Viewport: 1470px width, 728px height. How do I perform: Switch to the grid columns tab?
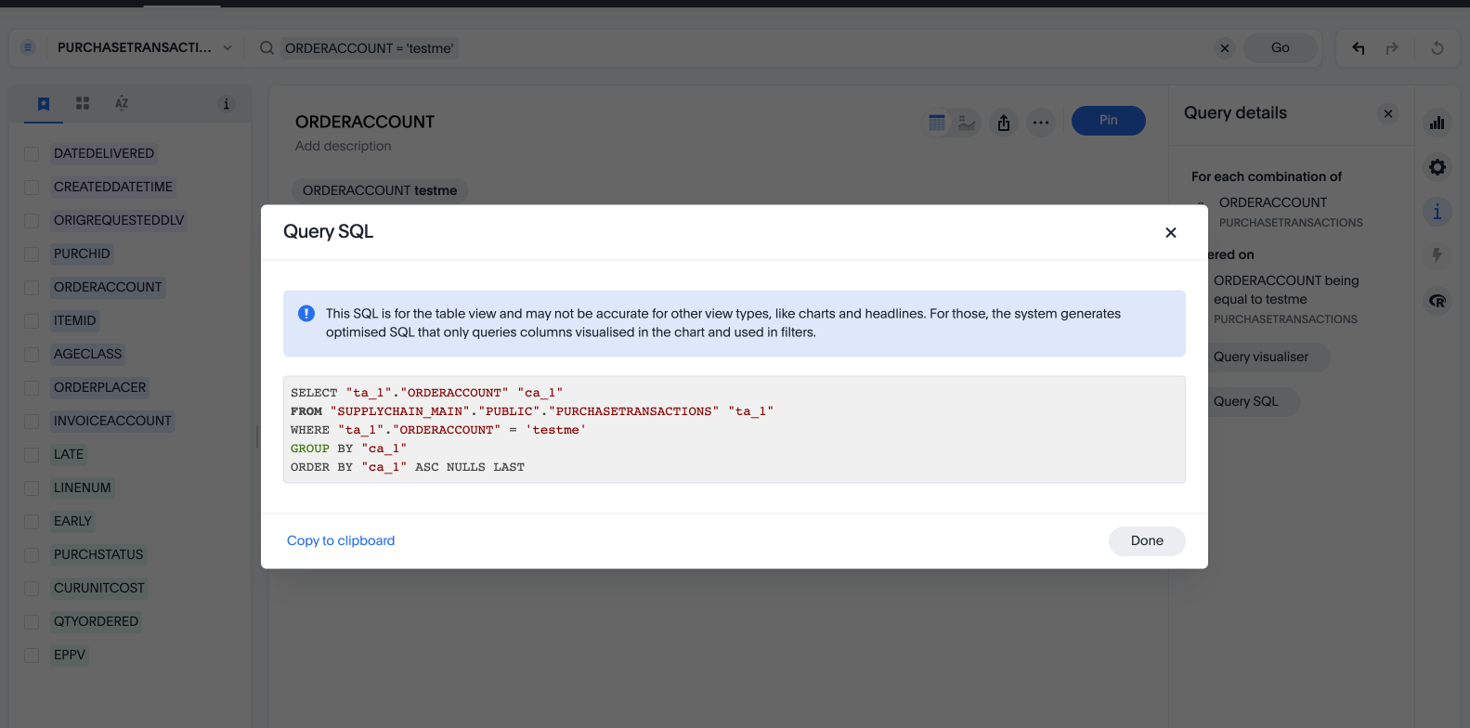[x=83, y=104]
